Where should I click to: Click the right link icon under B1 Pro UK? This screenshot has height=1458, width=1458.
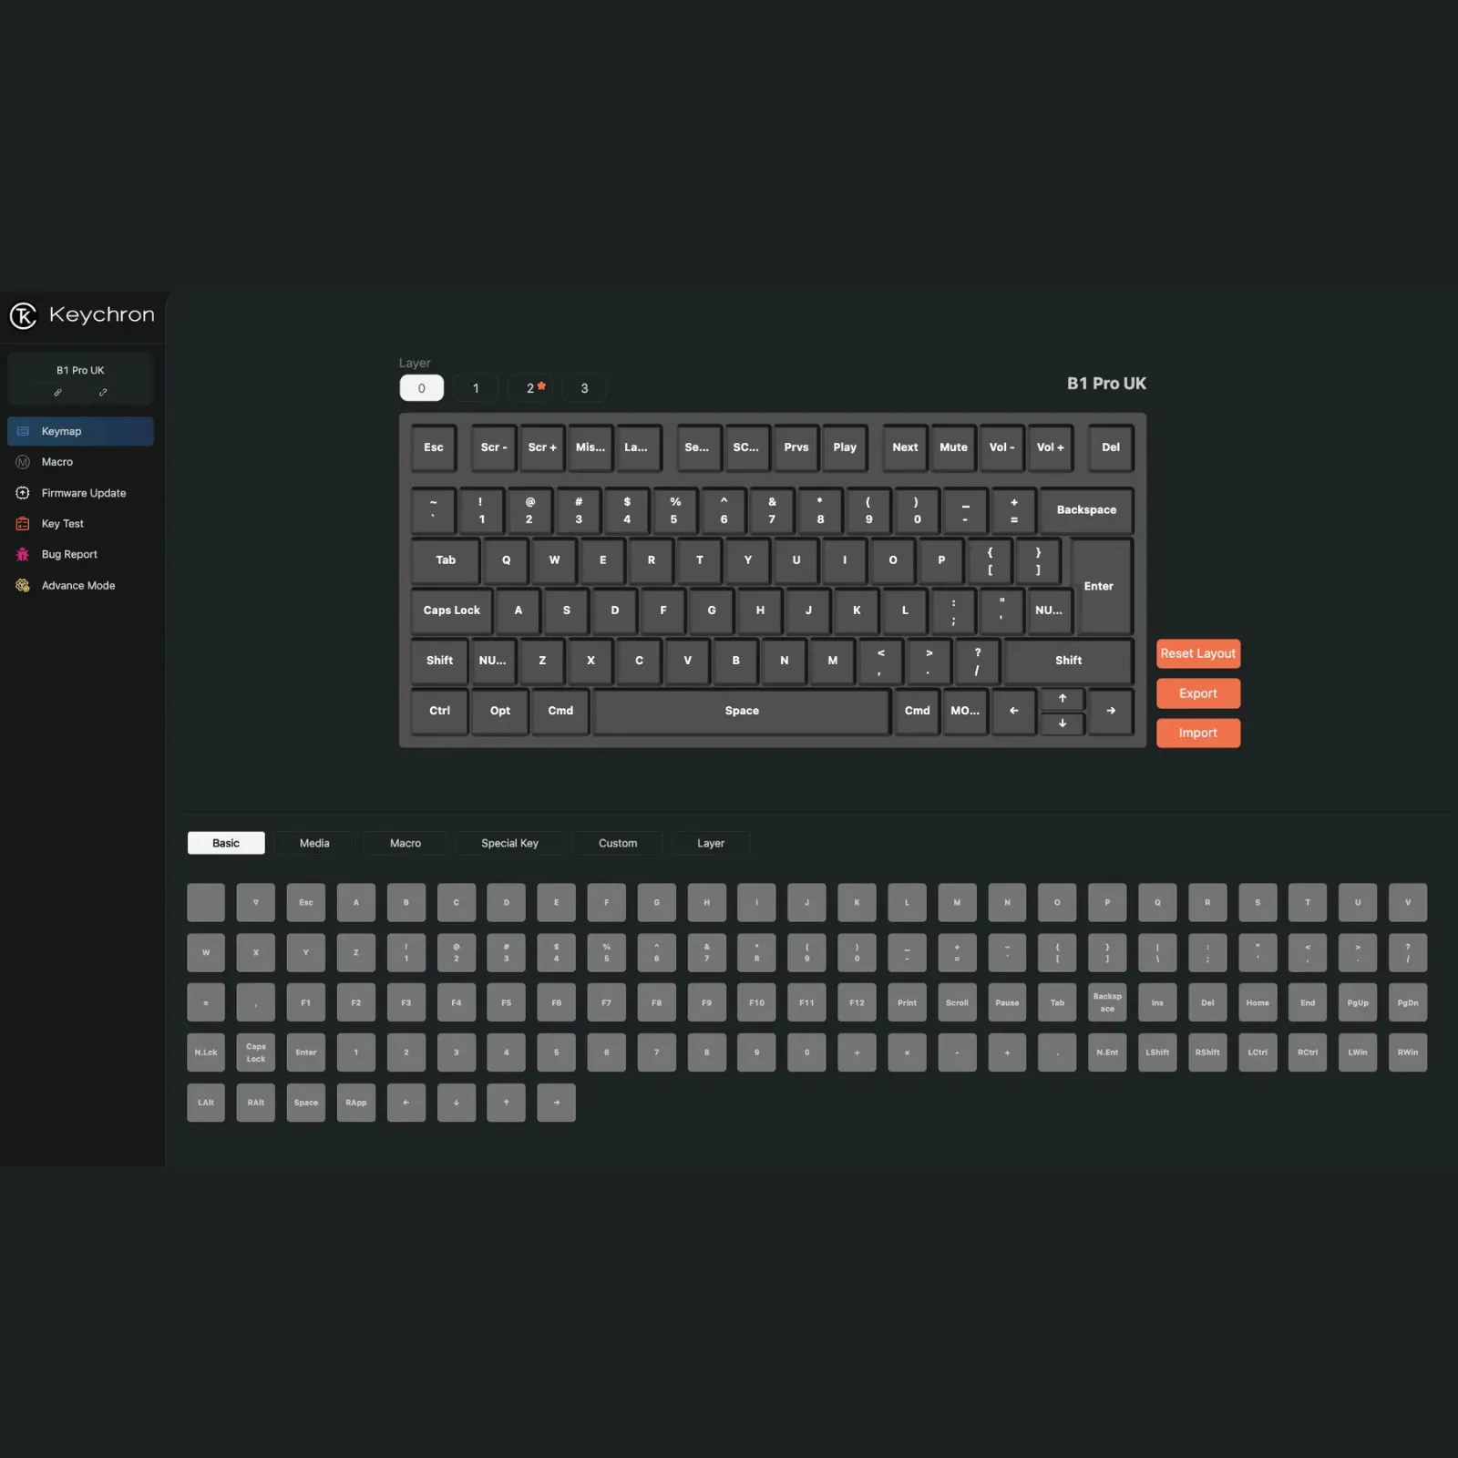coord(103,393)
